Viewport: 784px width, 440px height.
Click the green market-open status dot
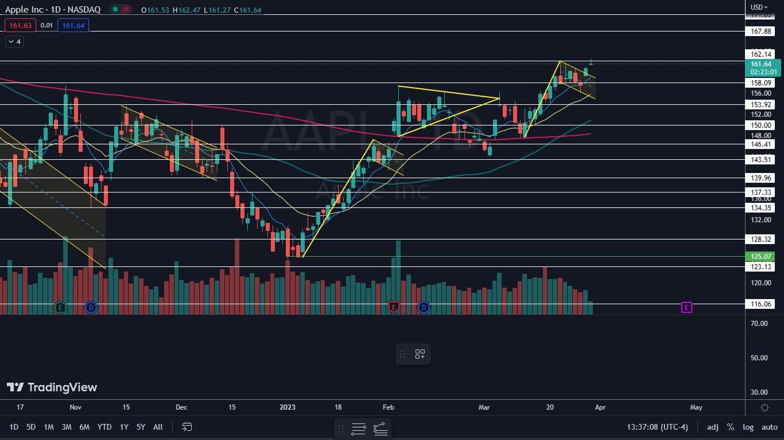click(115, 9)
